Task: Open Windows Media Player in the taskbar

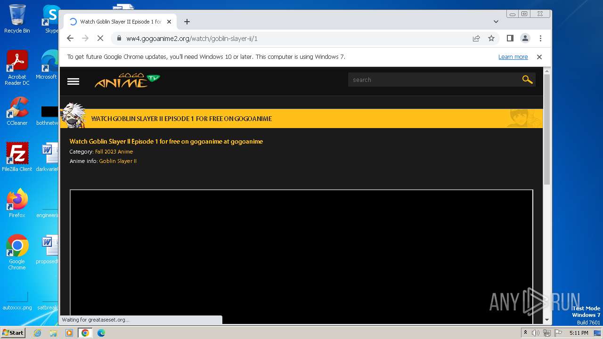Action: point(69,333)
